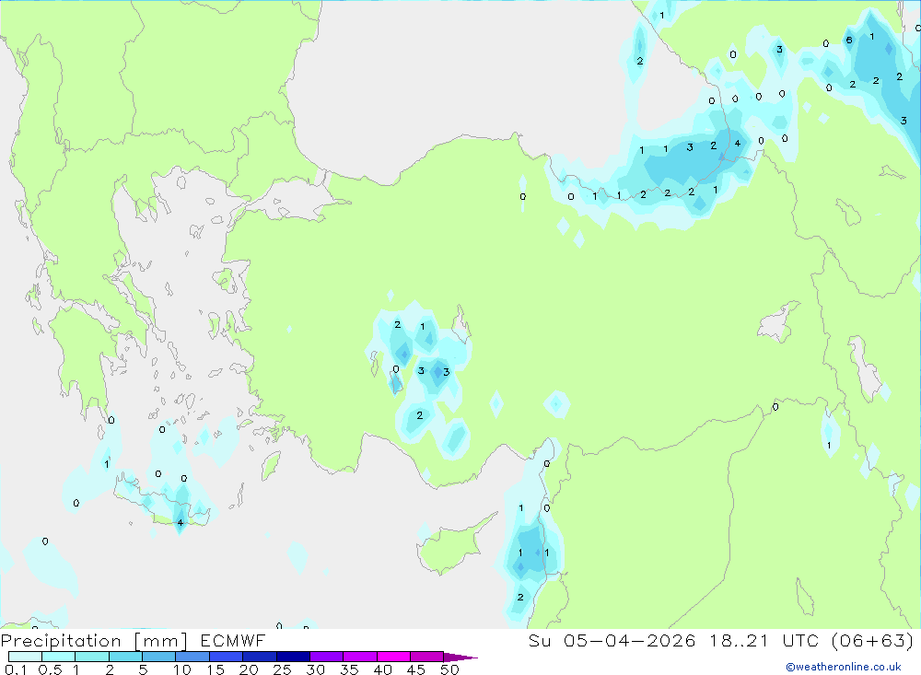Image resolution: width=921 pixels, height=675 pixels.
Task: Click the legend label '50'
Action: pos(450,669)
